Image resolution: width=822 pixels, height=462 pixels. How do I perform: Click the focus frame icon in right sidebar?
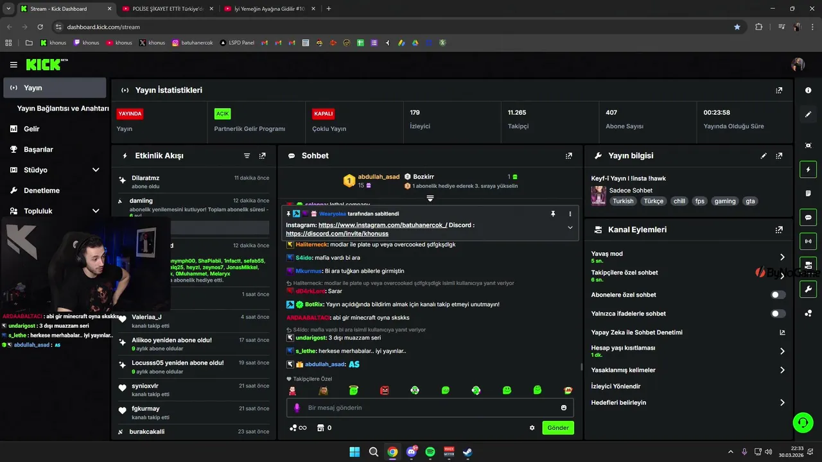(808, 146)
